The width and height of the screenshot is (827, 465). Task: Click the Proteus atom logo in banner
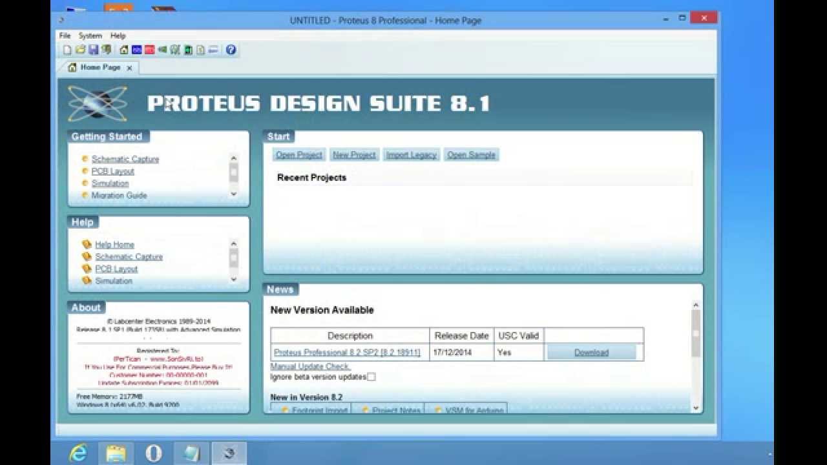[x=98, y=103]
